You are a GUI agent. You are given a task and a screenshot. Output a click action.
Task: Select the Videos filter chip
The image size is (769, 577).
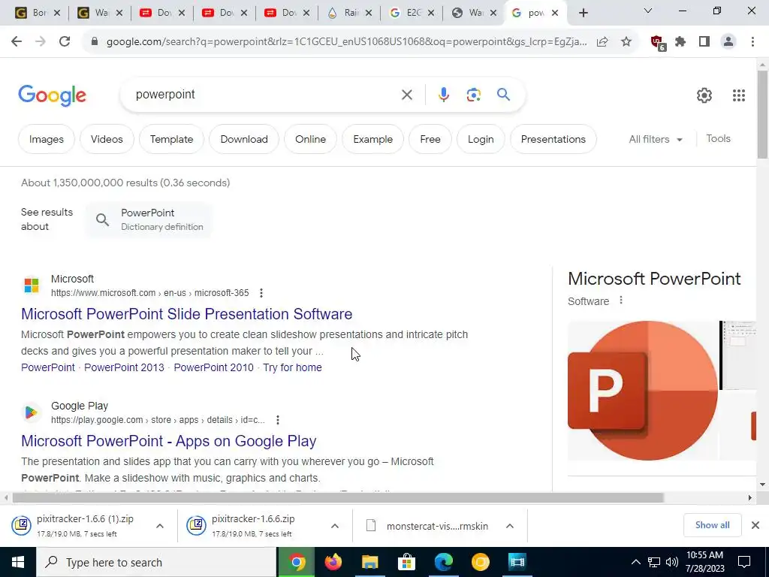[x=107, y=139]
